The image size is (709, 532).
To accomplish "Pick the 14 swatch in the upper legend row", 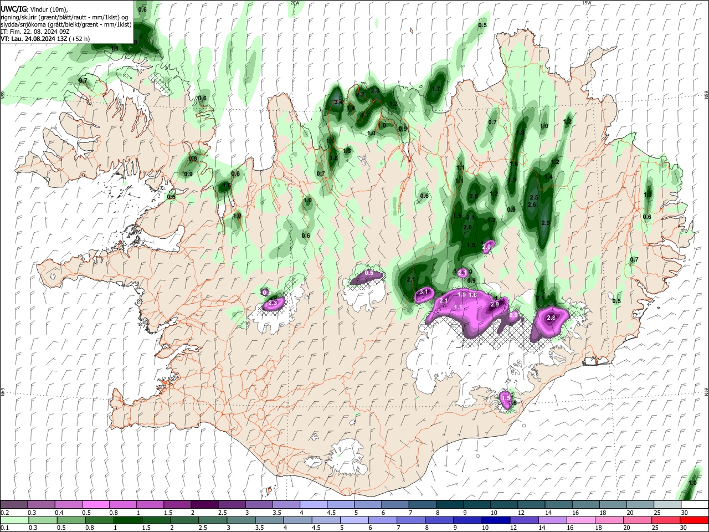I will pyautogui.click(x=559, y=504).
